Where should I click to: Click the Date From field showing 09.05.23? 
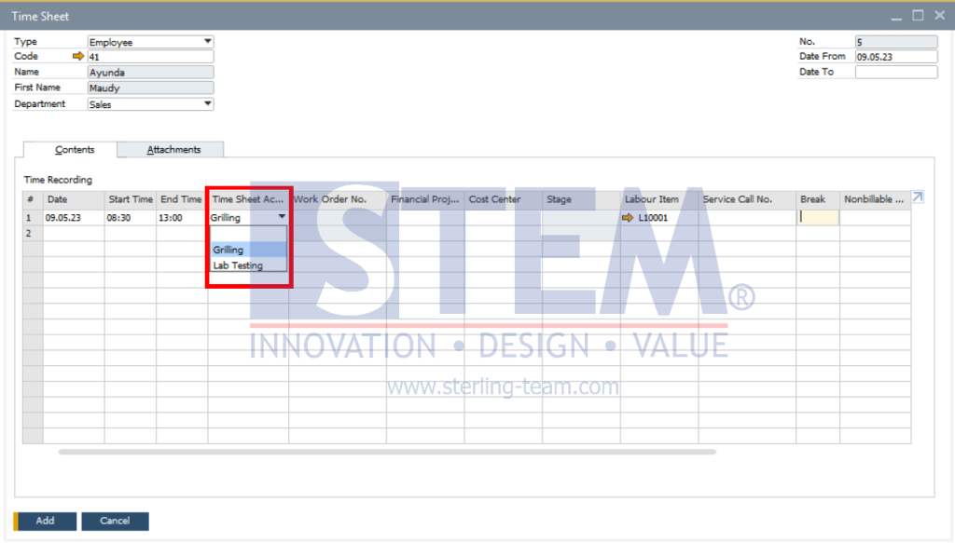[x=895, y=56]
